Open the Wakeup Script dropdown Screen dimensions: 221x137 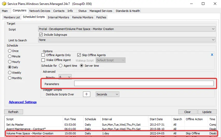pos(111,60)
